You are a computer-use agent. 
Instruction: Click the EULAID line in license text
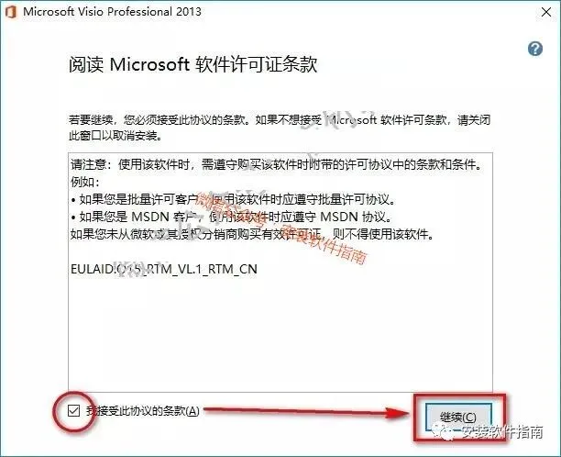click(x=164, y=269)
